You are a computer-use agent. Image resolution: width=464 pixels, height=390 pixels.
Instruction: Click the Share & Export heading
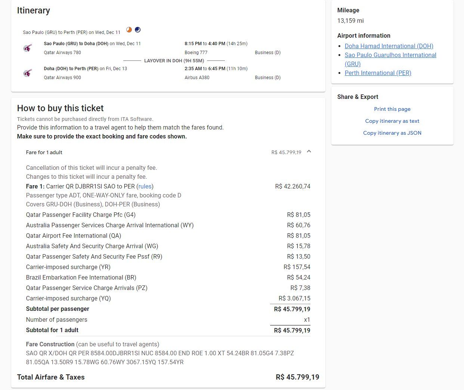(x=358, y=97)
